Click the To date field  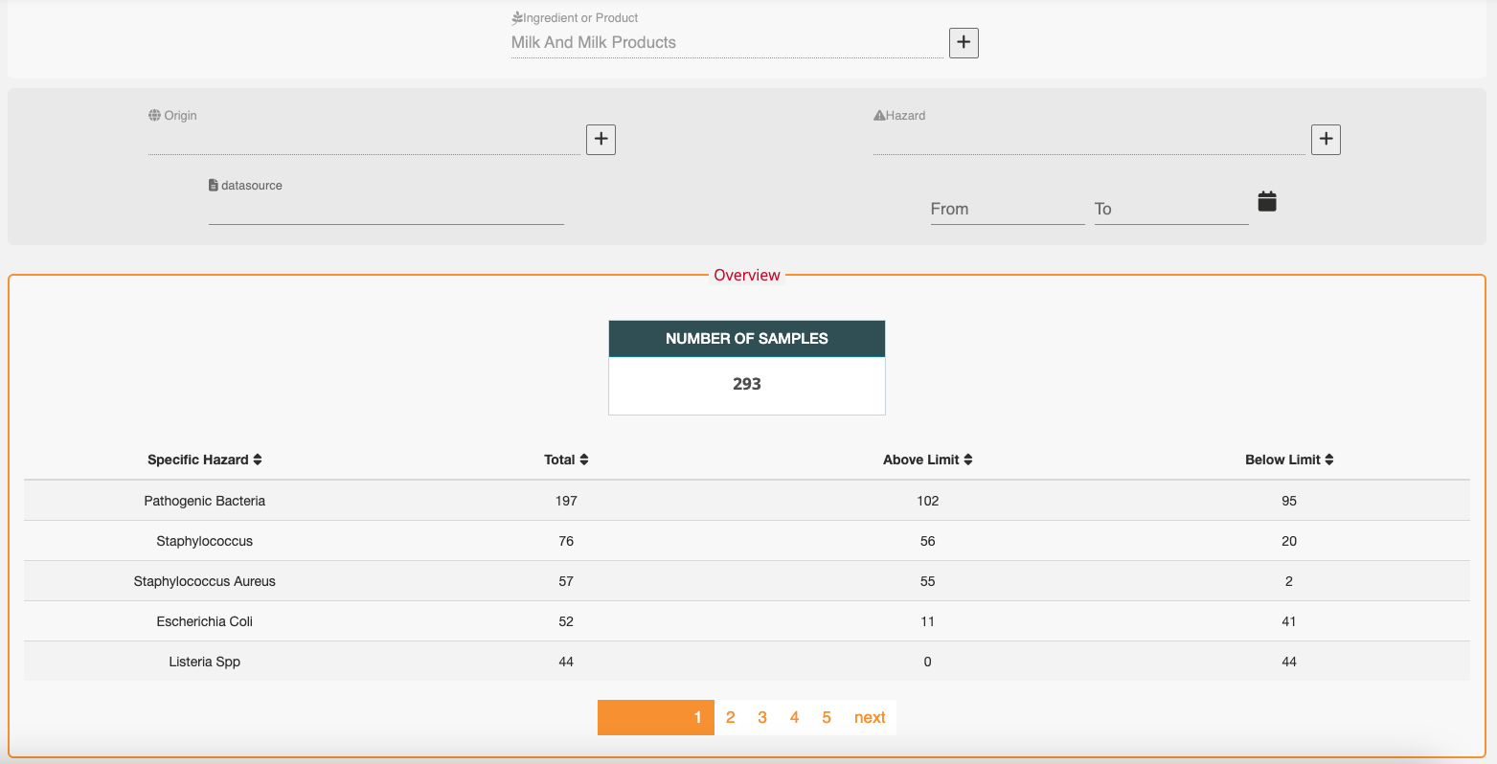[1170, 210]
